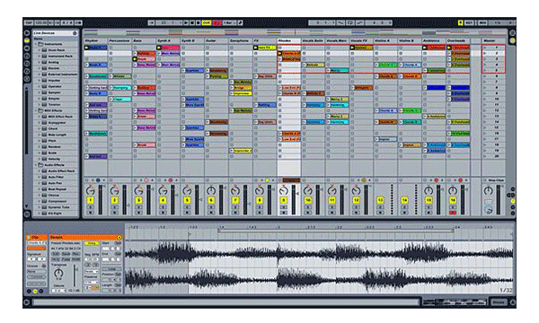Enable Draw Mode pencil icon
539x323 pixels.
pyautogui.click(x=241, y=22)
